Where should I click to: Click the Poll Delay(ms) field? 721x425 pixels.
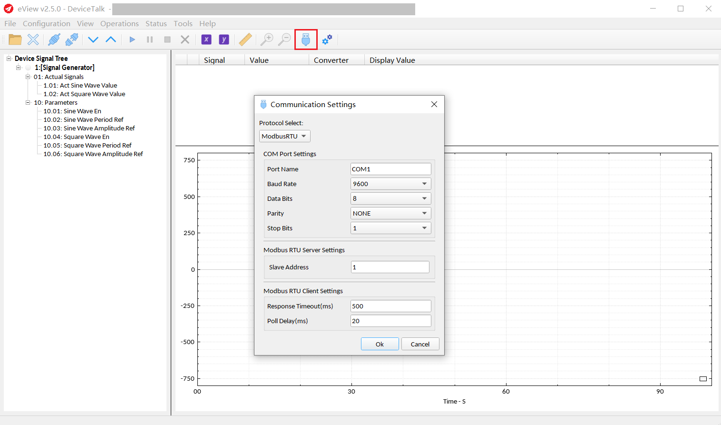tap(391, 321)
